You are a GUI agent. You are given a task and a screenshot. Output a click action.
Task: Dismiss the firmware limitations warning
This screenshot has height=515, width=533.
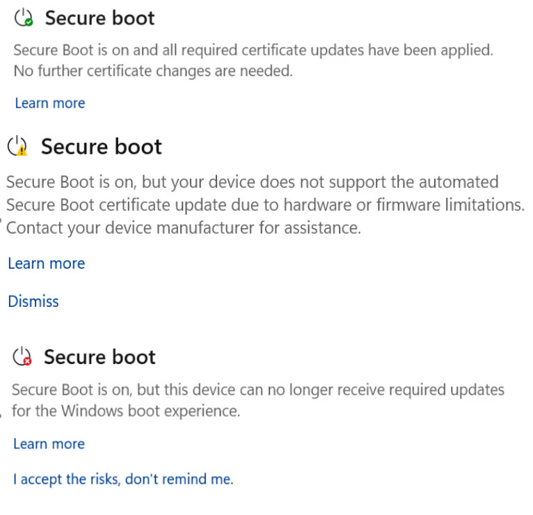tap(33, 301)
